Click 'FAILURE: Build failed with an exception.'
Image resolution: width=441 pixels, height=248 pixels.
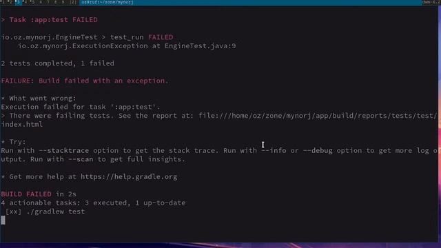click(x=85, y=81)
